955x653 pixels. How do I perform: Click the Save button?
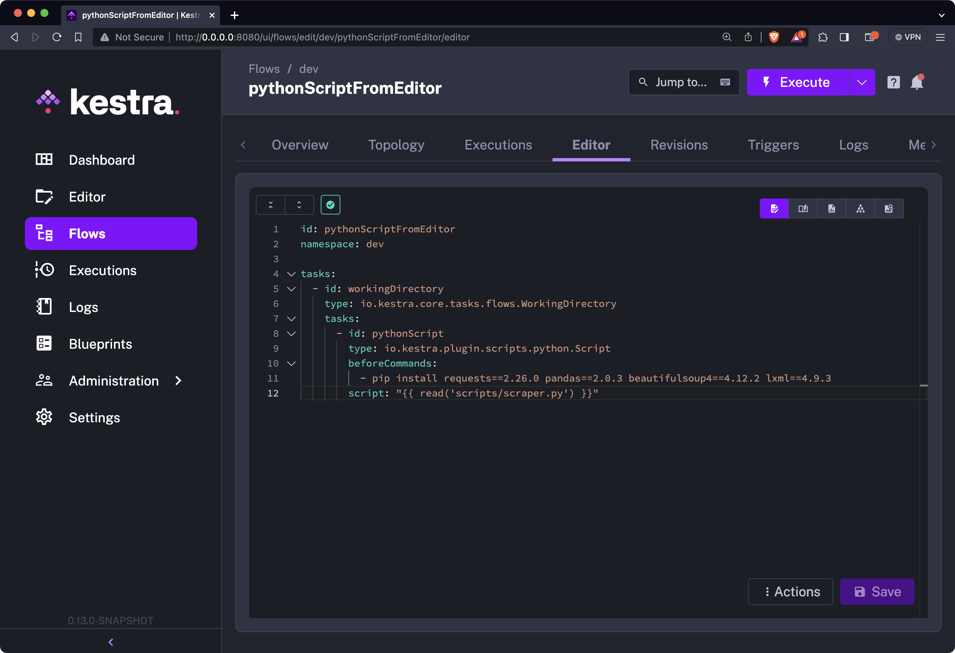coord(877,591)
